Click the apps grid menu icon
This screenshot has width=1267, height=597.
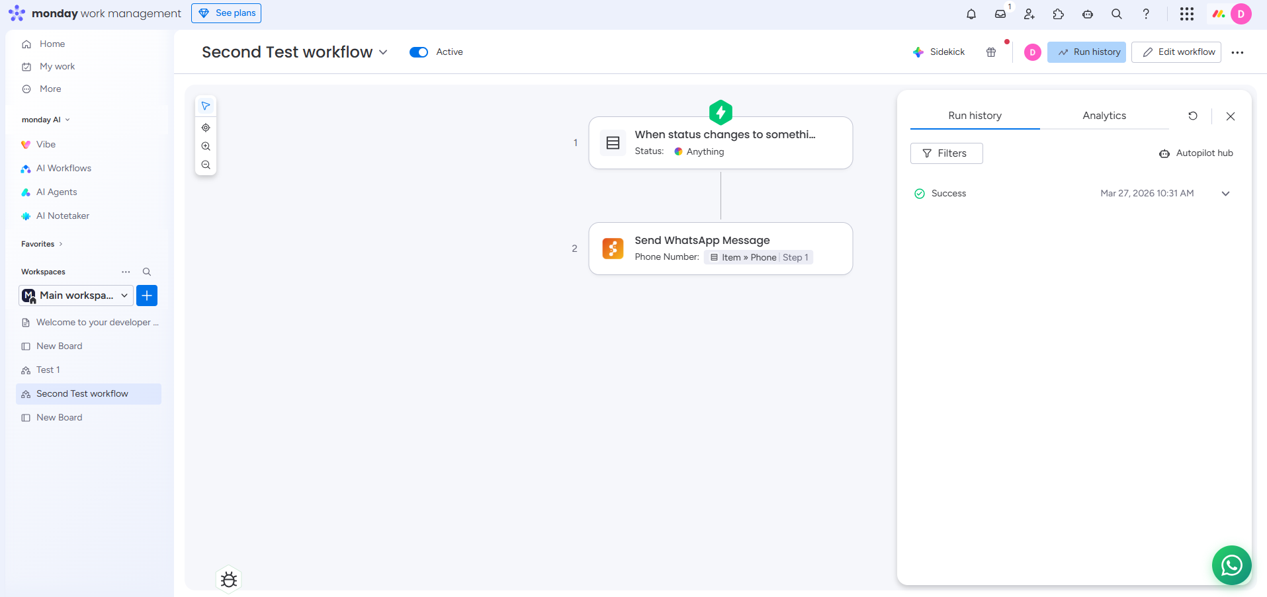coord(1186,14)
